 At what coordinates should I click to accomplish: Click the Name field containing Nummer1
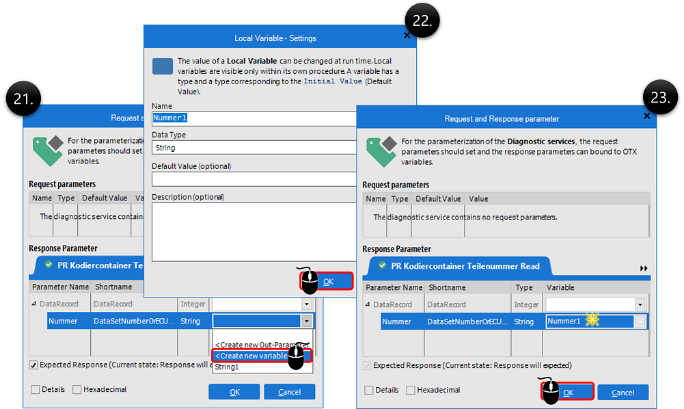(254, 118)
